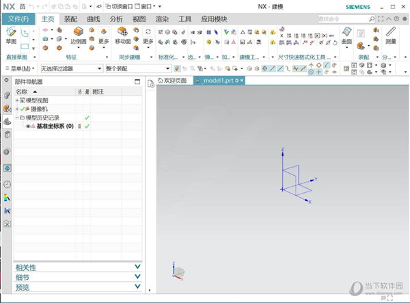Image resolution: width=410 pixels, height=303 pixels.
Task: Open the Reuse Library resource tab
Action: [7, 135]
